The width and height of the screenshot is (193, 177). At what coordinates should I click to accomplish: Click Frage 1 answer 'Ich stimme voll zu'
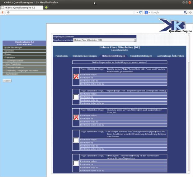point(123,75)
